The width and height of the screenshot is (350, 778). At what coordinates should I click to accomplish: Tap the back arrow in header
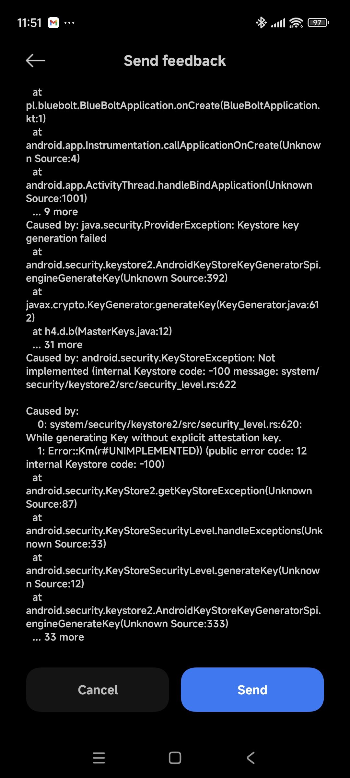[35, 61]
